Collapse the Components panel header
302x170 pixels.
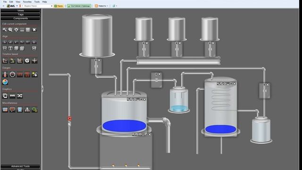[x=20, y=18]
